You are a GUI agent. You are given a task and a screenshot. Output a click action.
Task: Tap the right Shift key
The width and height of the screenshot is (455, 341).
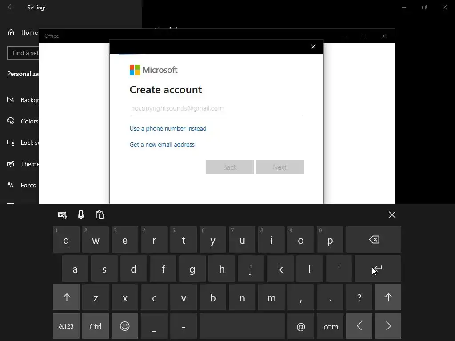[388, 297]
